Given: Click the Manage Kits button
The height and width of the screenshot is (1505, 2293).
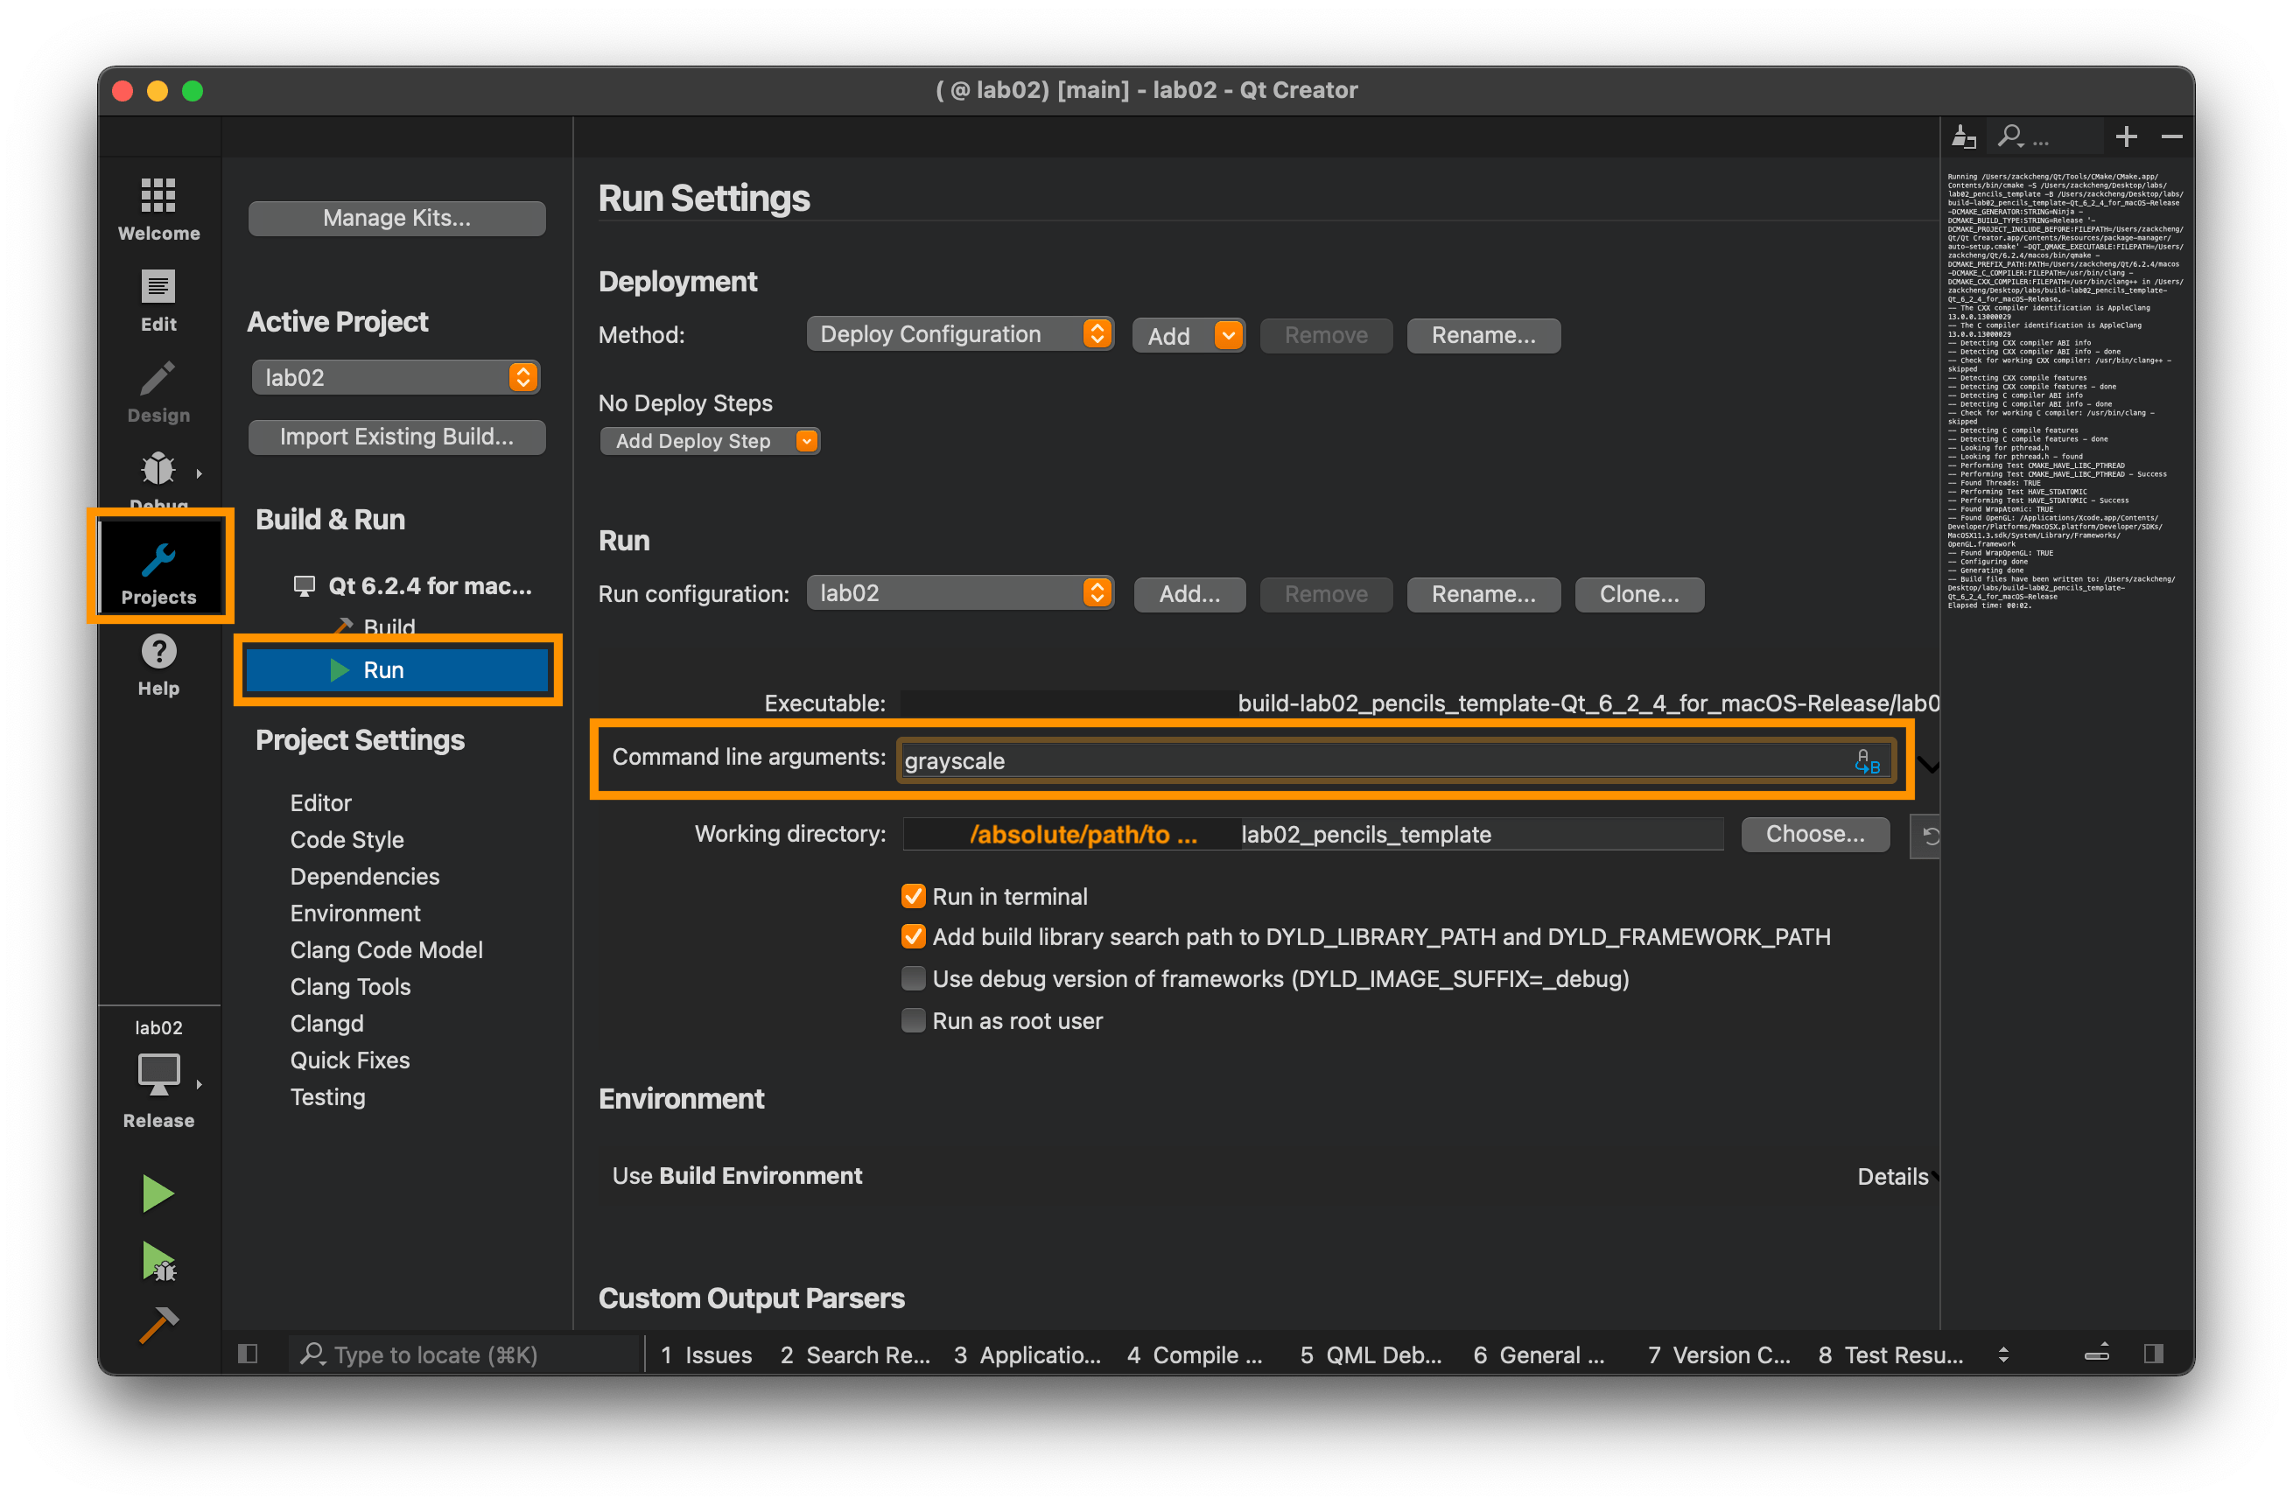Looking at the screenshot, I should point(396,218).
